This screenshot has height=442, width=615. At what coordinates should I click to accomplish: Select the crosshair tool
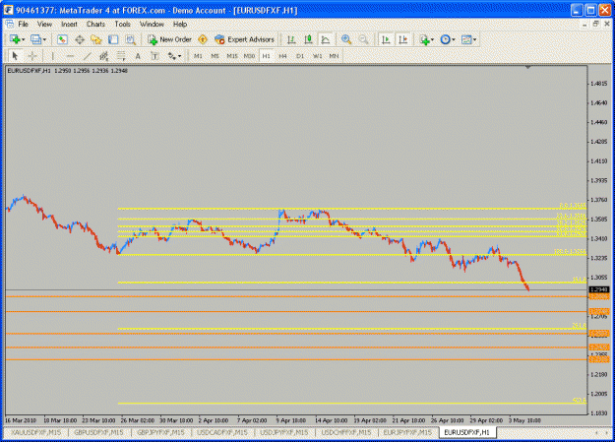click(x=32, y=56)
